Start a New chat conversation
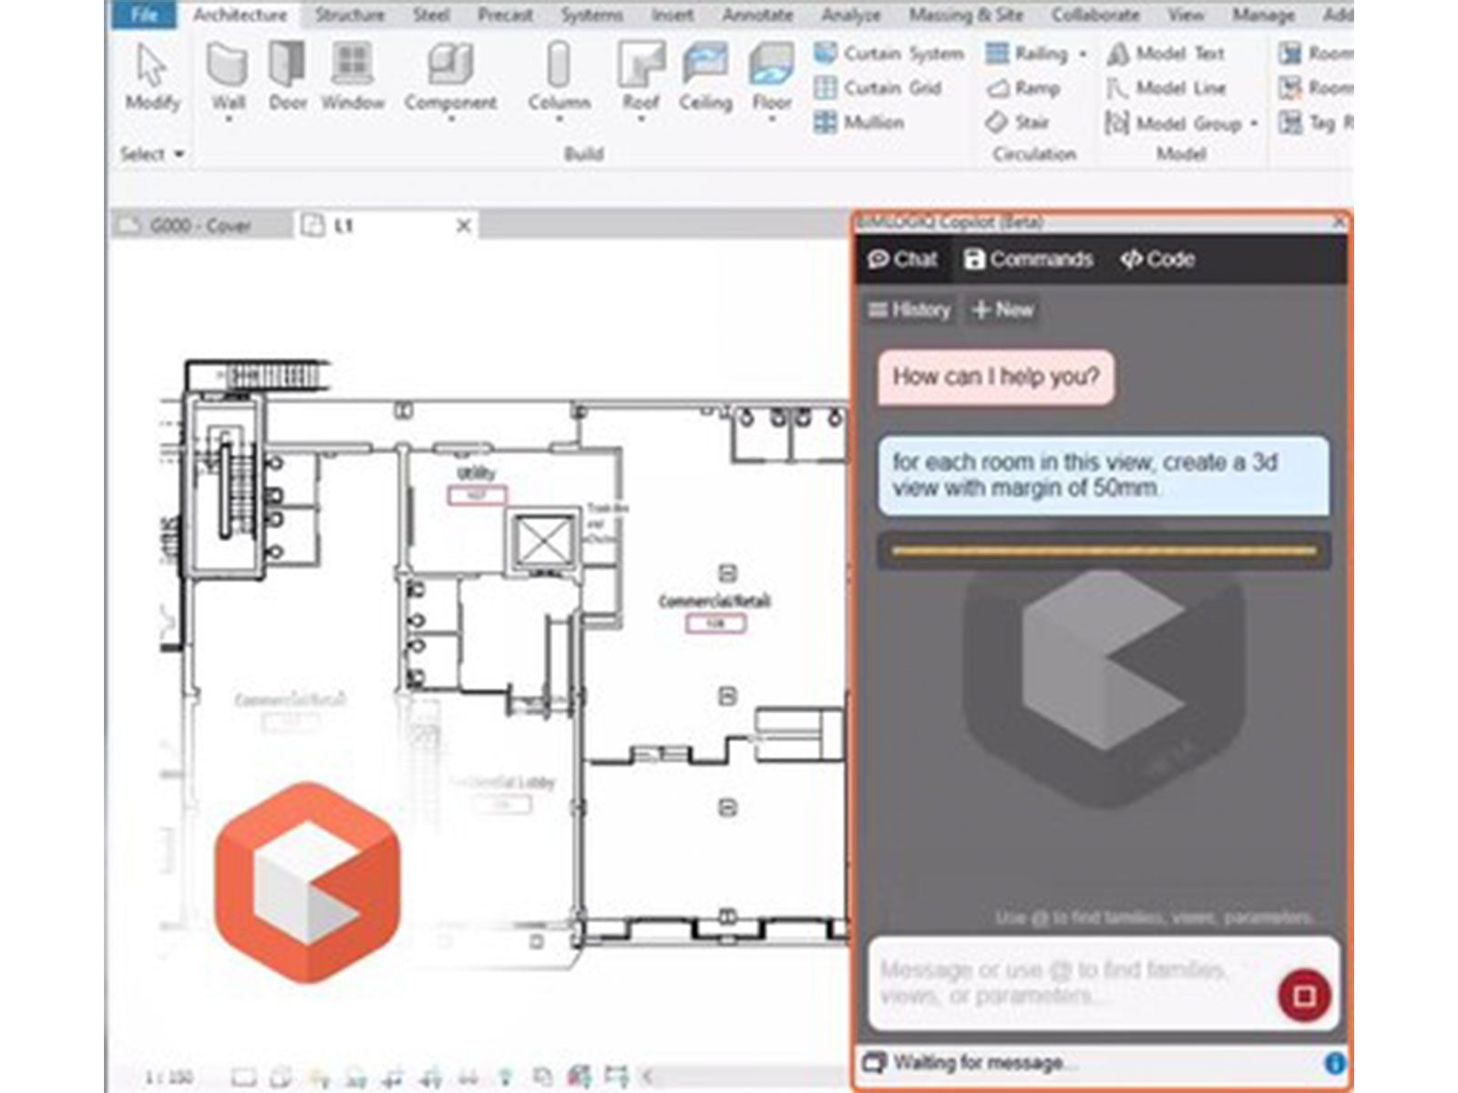Image resolution: width=1458 pixels, height=1093 pixels. [1003, 310]
